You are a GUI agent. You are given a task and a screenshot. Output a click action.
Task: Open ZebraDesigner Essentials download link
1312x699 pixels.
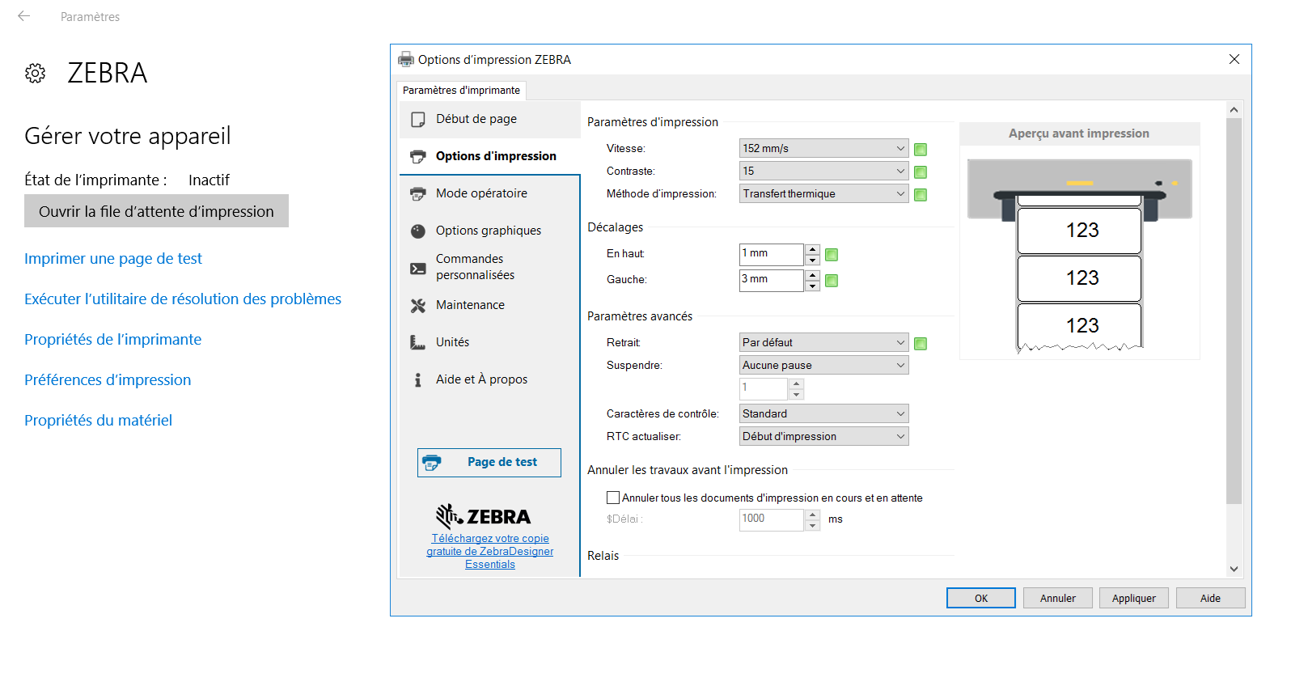tap(490, 551)
